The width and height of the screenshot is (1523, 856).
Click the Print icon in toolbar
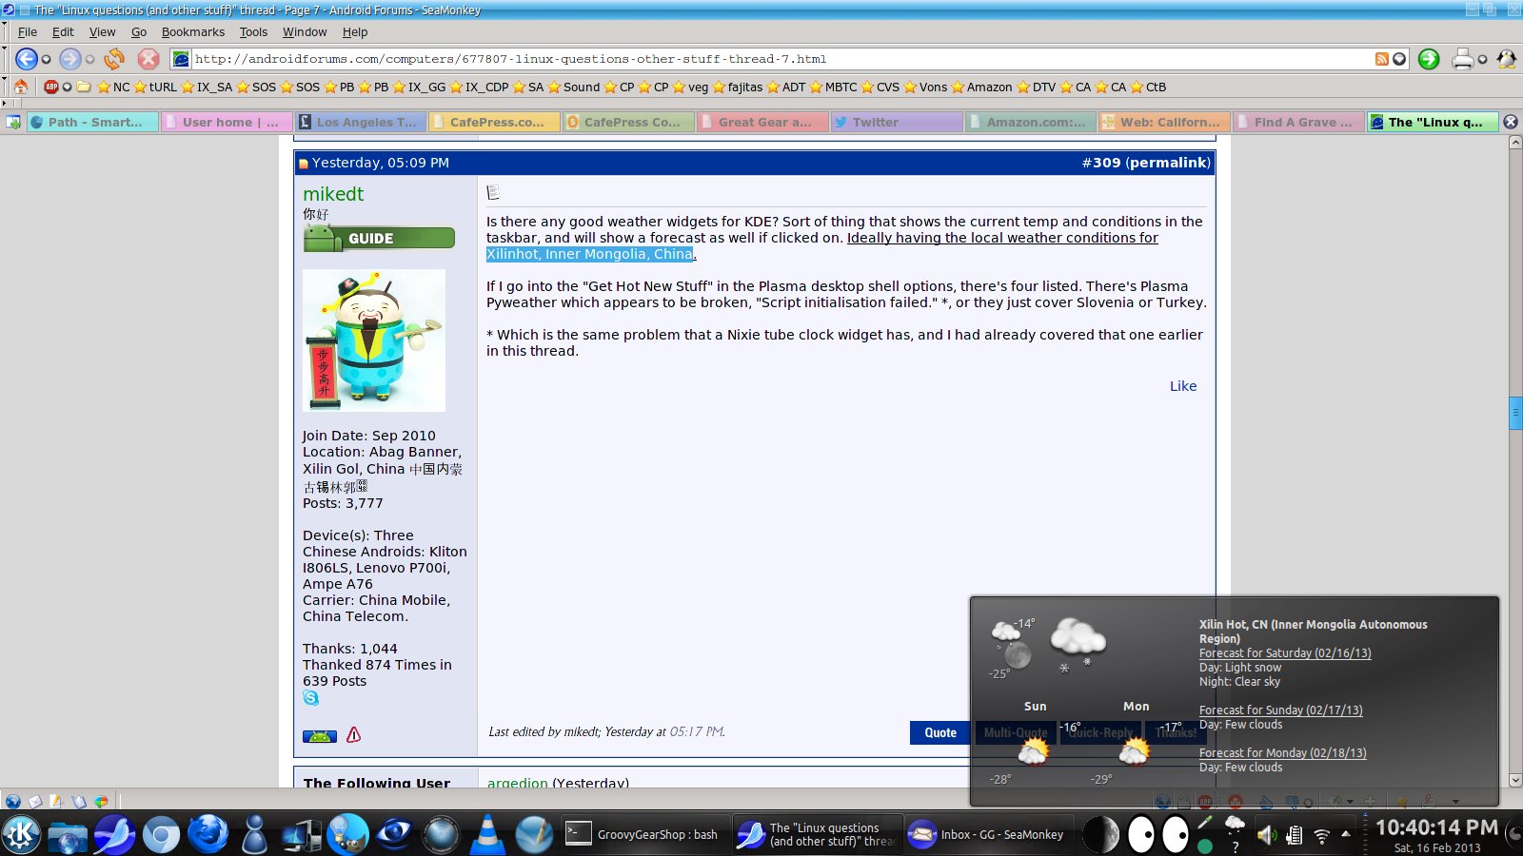[x=1462, y=59]
